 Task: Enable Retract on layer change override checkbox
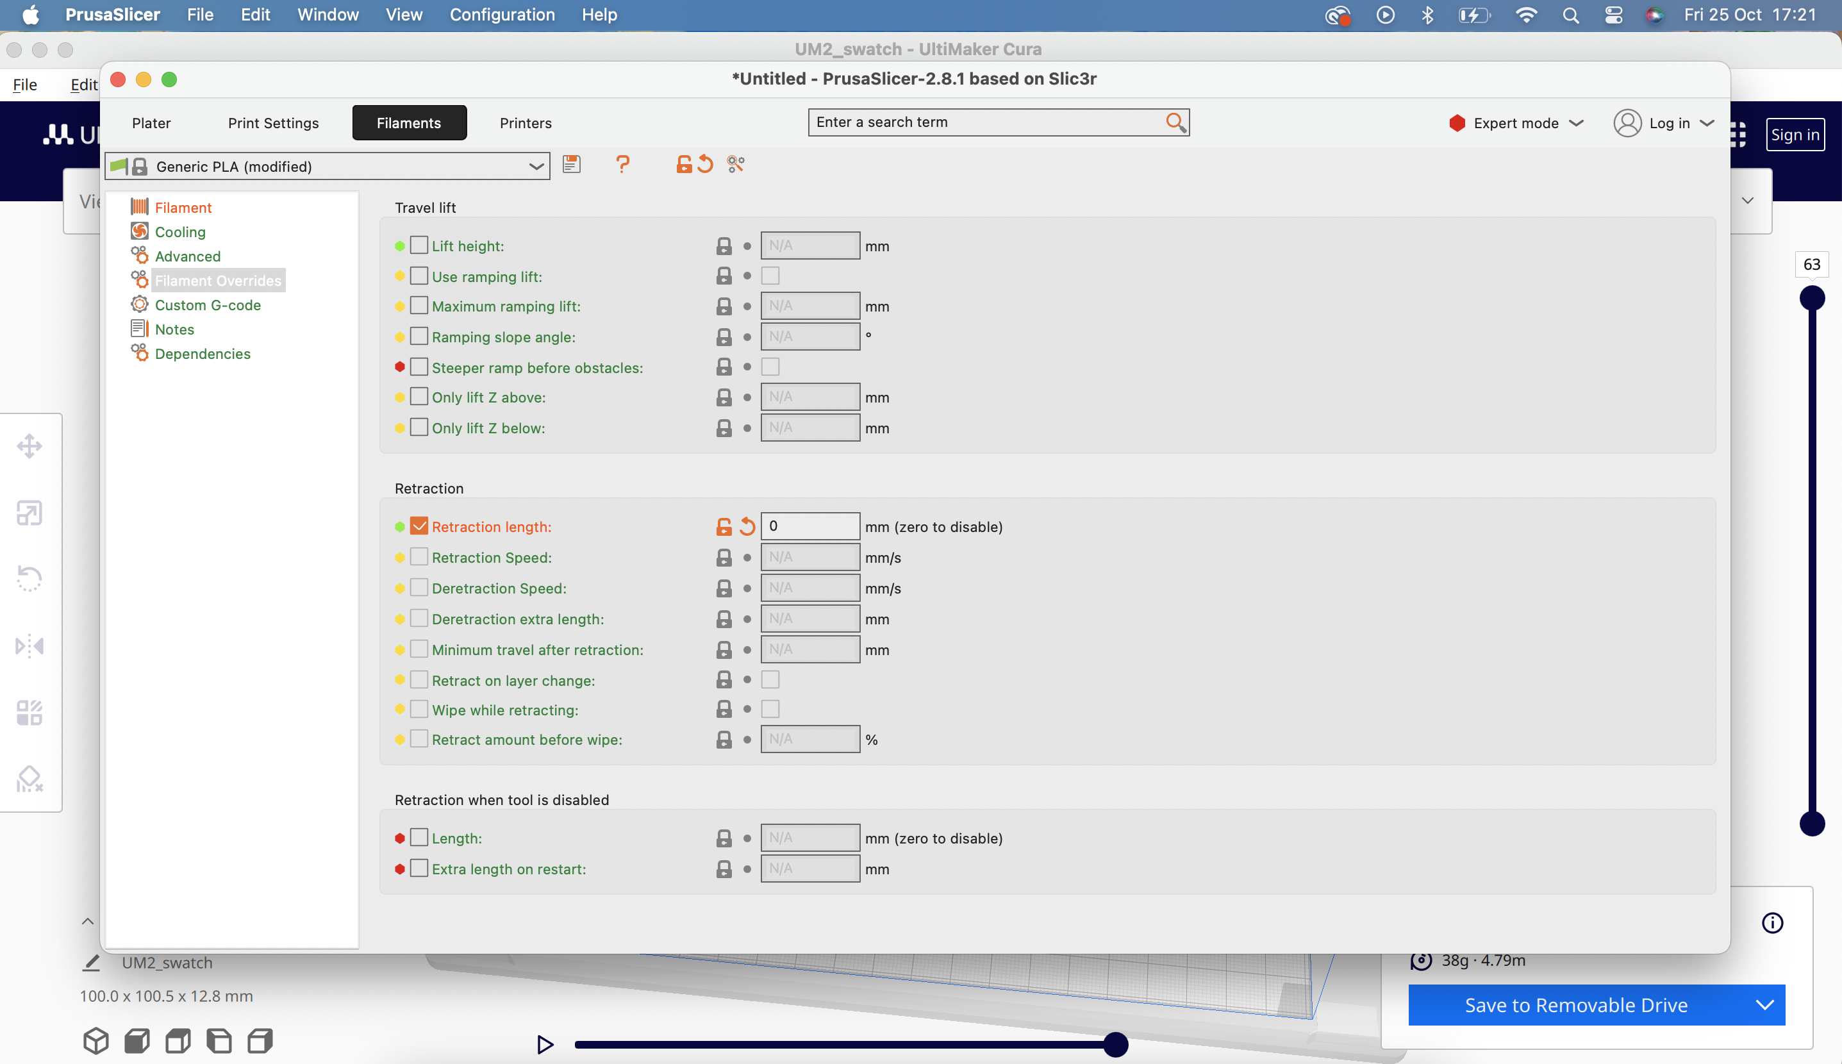[419, 679]
